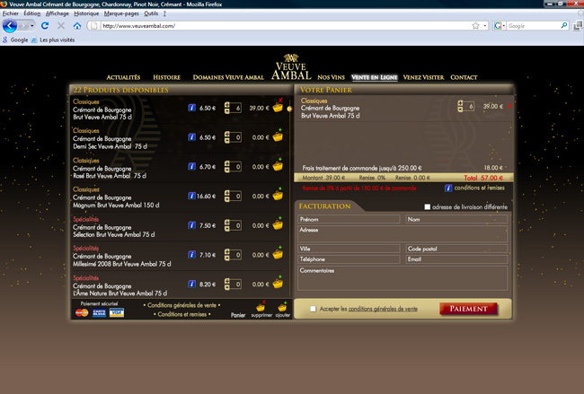Viewport: 584px width, 394px height.
Task: Open the Marque-pages menu
Action: 121,13
